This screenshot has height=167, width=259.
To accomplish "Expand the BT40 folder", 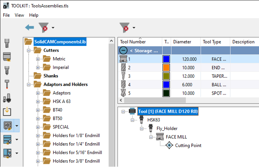I will [38, 110].
